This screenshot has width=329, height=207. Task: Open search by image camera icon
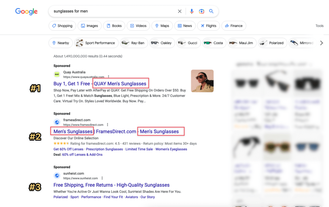pyautogui.click(x=201, y=11)
